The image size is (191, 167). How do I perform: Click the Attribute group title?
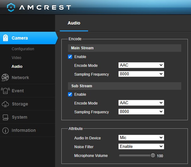[x=76, y=129]
